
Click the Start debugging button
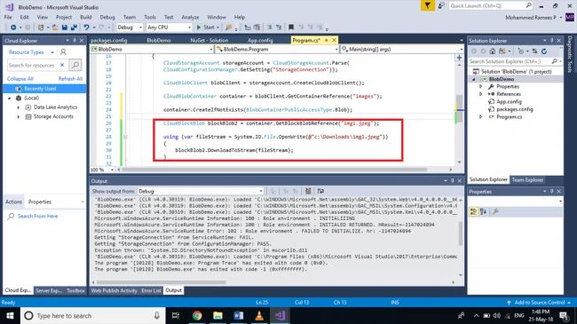tap(208, 28)
